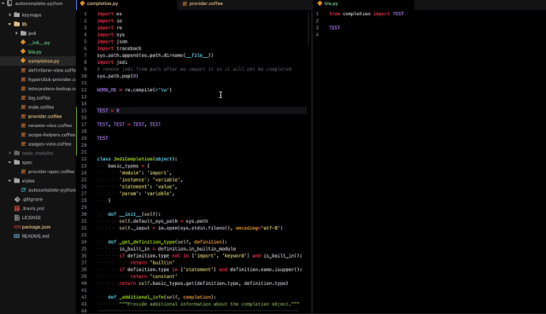Collapse the lib folder
The width and height of the screenshot is (546, 314).
(9, 24)
